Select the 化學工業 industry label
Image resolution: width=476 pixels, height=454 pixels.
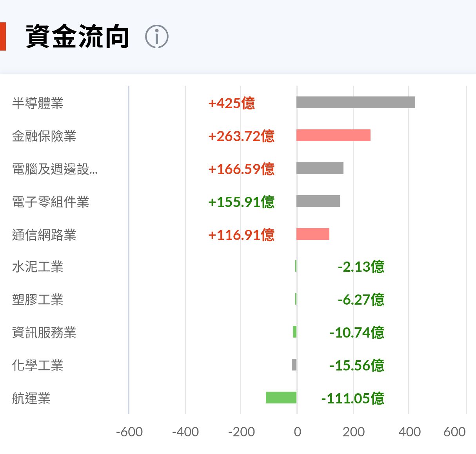coord(38,365)
